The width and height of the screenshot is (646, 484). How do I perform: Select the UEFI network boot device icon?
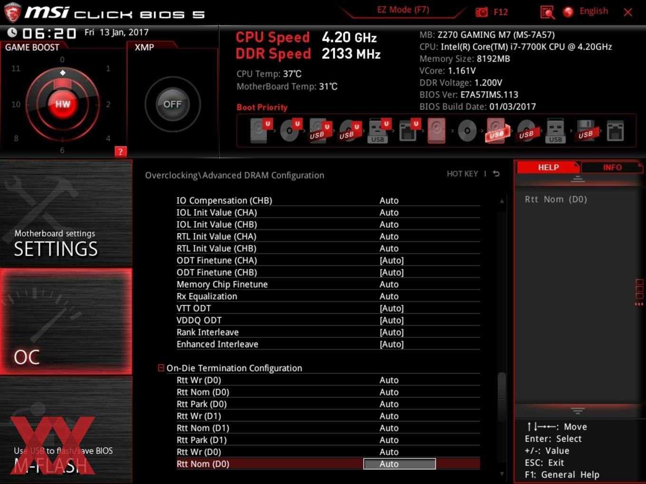tap(408, 130)
